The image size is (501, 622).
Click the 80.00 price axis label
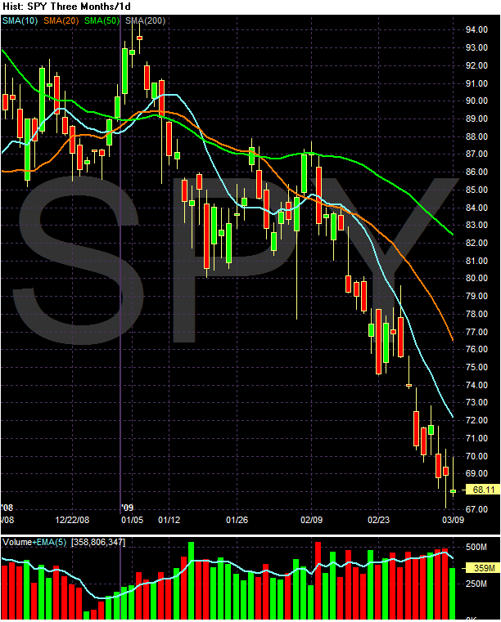(476, 278)
